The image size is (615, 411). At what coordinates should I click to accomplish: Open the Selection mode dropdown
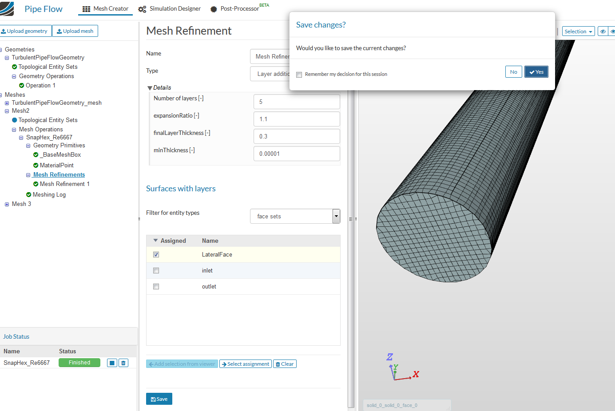[x=578, y=31]
